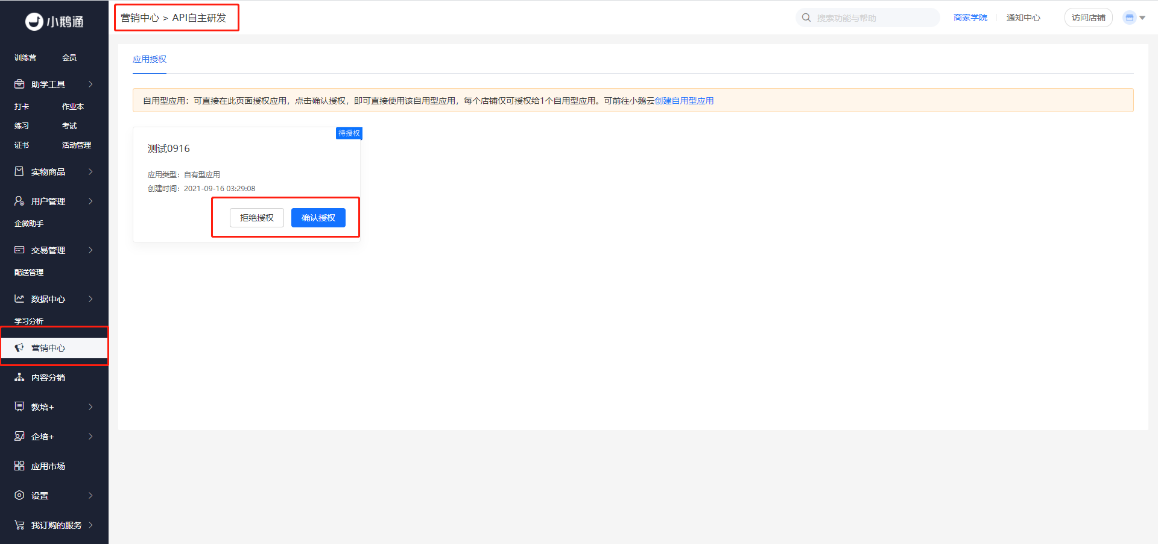Open 企培+ in the sidebar
The width and height of the screenshot is (1158, 544).
pyautogui.click(x=42, y=436)
